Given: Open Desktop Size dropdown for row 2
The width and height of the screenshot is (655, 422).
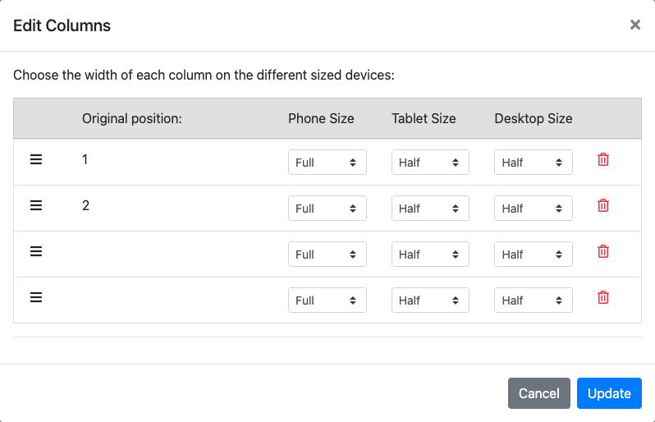Looking at the screenshot, I should 533,209.
